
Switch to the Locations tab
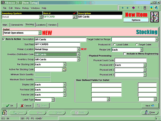point(41,25)
